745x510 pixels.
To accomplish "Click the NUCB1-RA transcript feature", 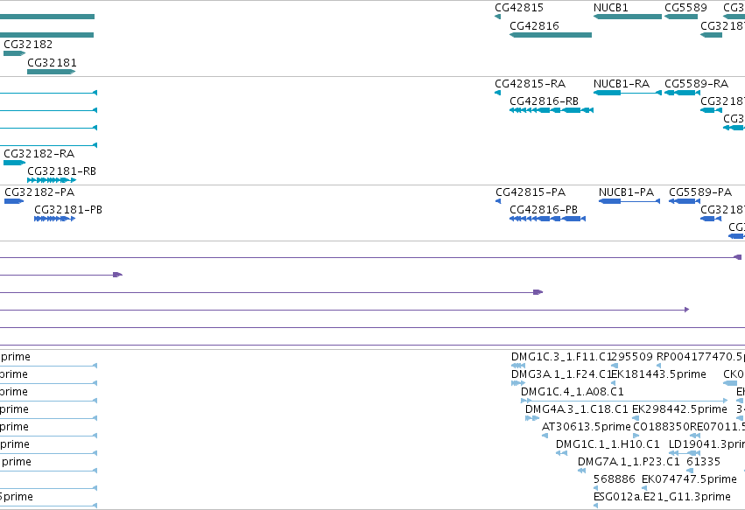I will coord(627,93).
